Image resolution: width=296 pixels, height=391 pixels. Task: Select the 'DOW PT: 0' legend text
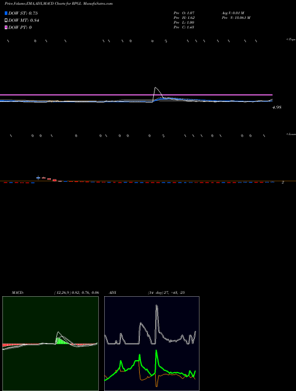(x=20, y=27)
